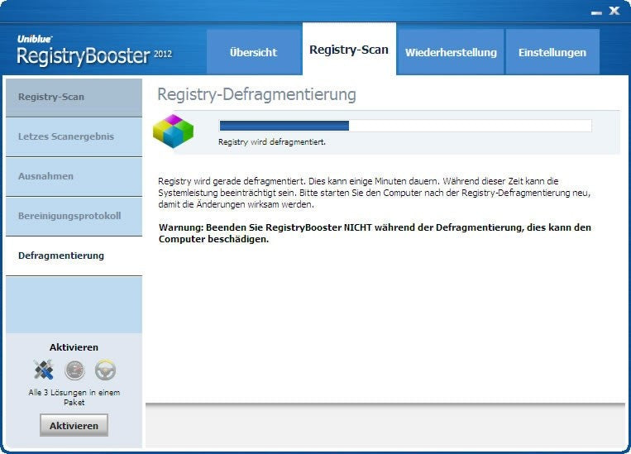
Task: Click the Uniblue RegistryBooster 2012 logo
Action: tap(94, 50)
